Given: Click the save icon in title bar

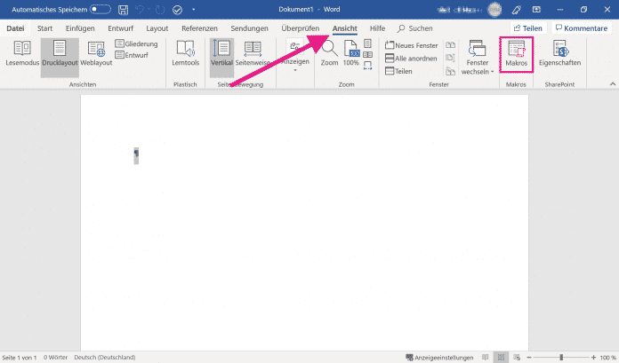Looking at the screenshot, I should (x=123, y=9).
